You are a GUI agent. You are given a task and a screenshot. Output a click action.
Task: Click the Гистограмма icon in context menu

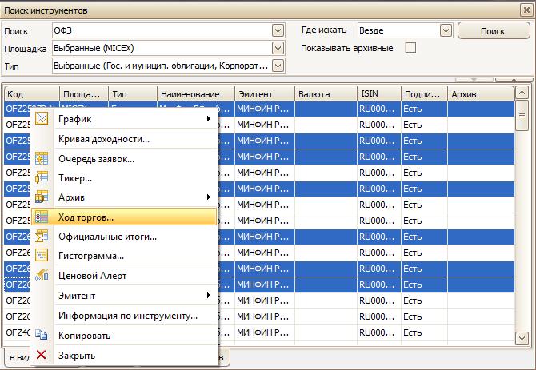(42, 256)
